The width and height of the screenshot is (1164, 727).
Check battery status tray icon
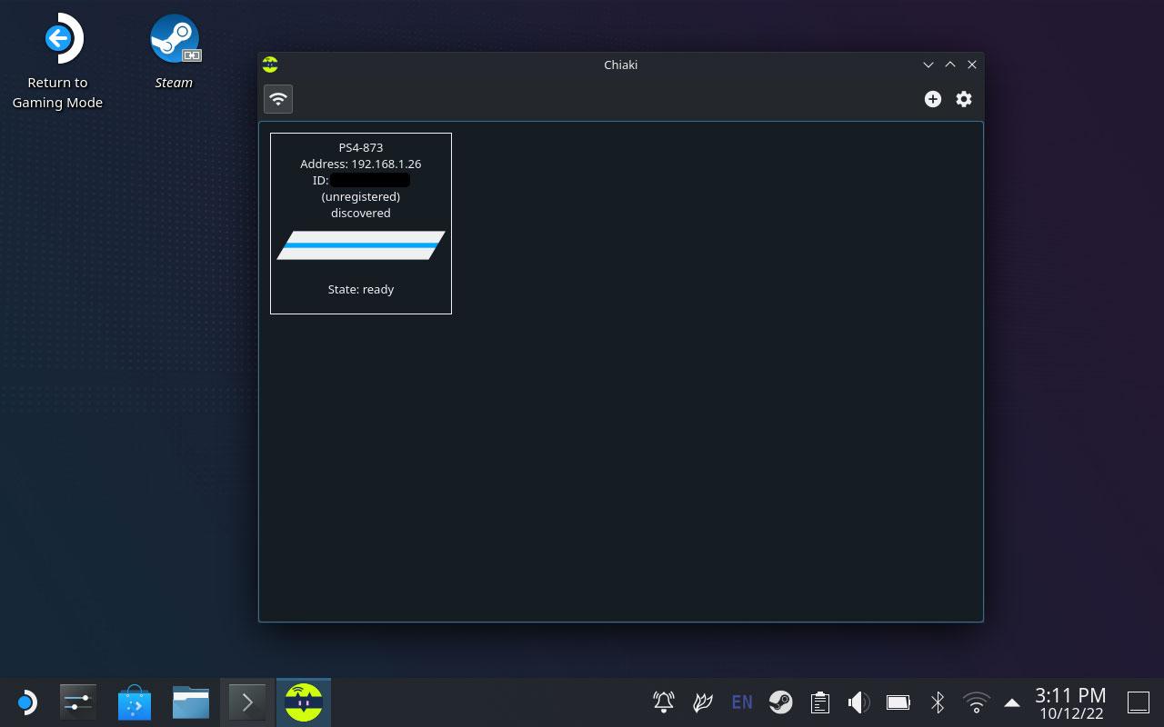[x=898, y=702]
